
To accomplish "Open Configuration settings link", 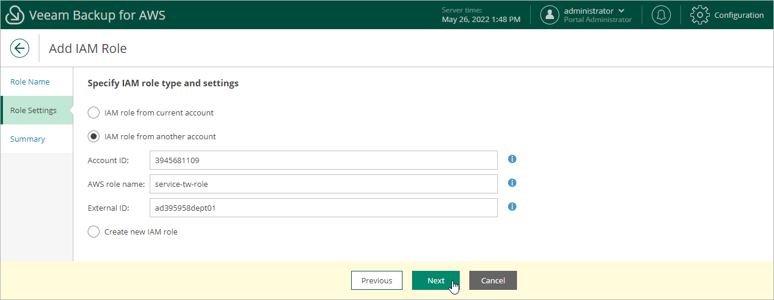I will 739,15.
